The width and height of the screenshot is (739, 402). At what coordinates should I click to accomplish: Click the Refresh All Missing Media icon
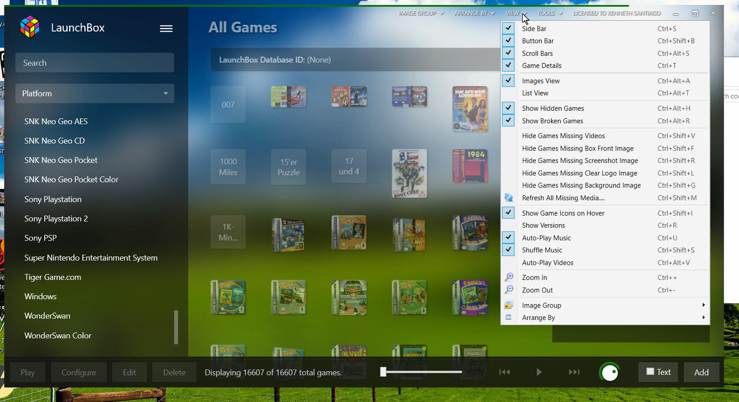coord(508,198)
